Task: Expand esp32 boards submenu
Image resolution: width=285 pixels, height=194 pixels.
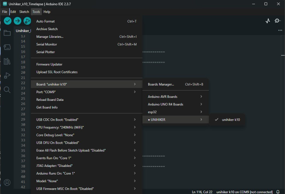Action: (176, 112)
